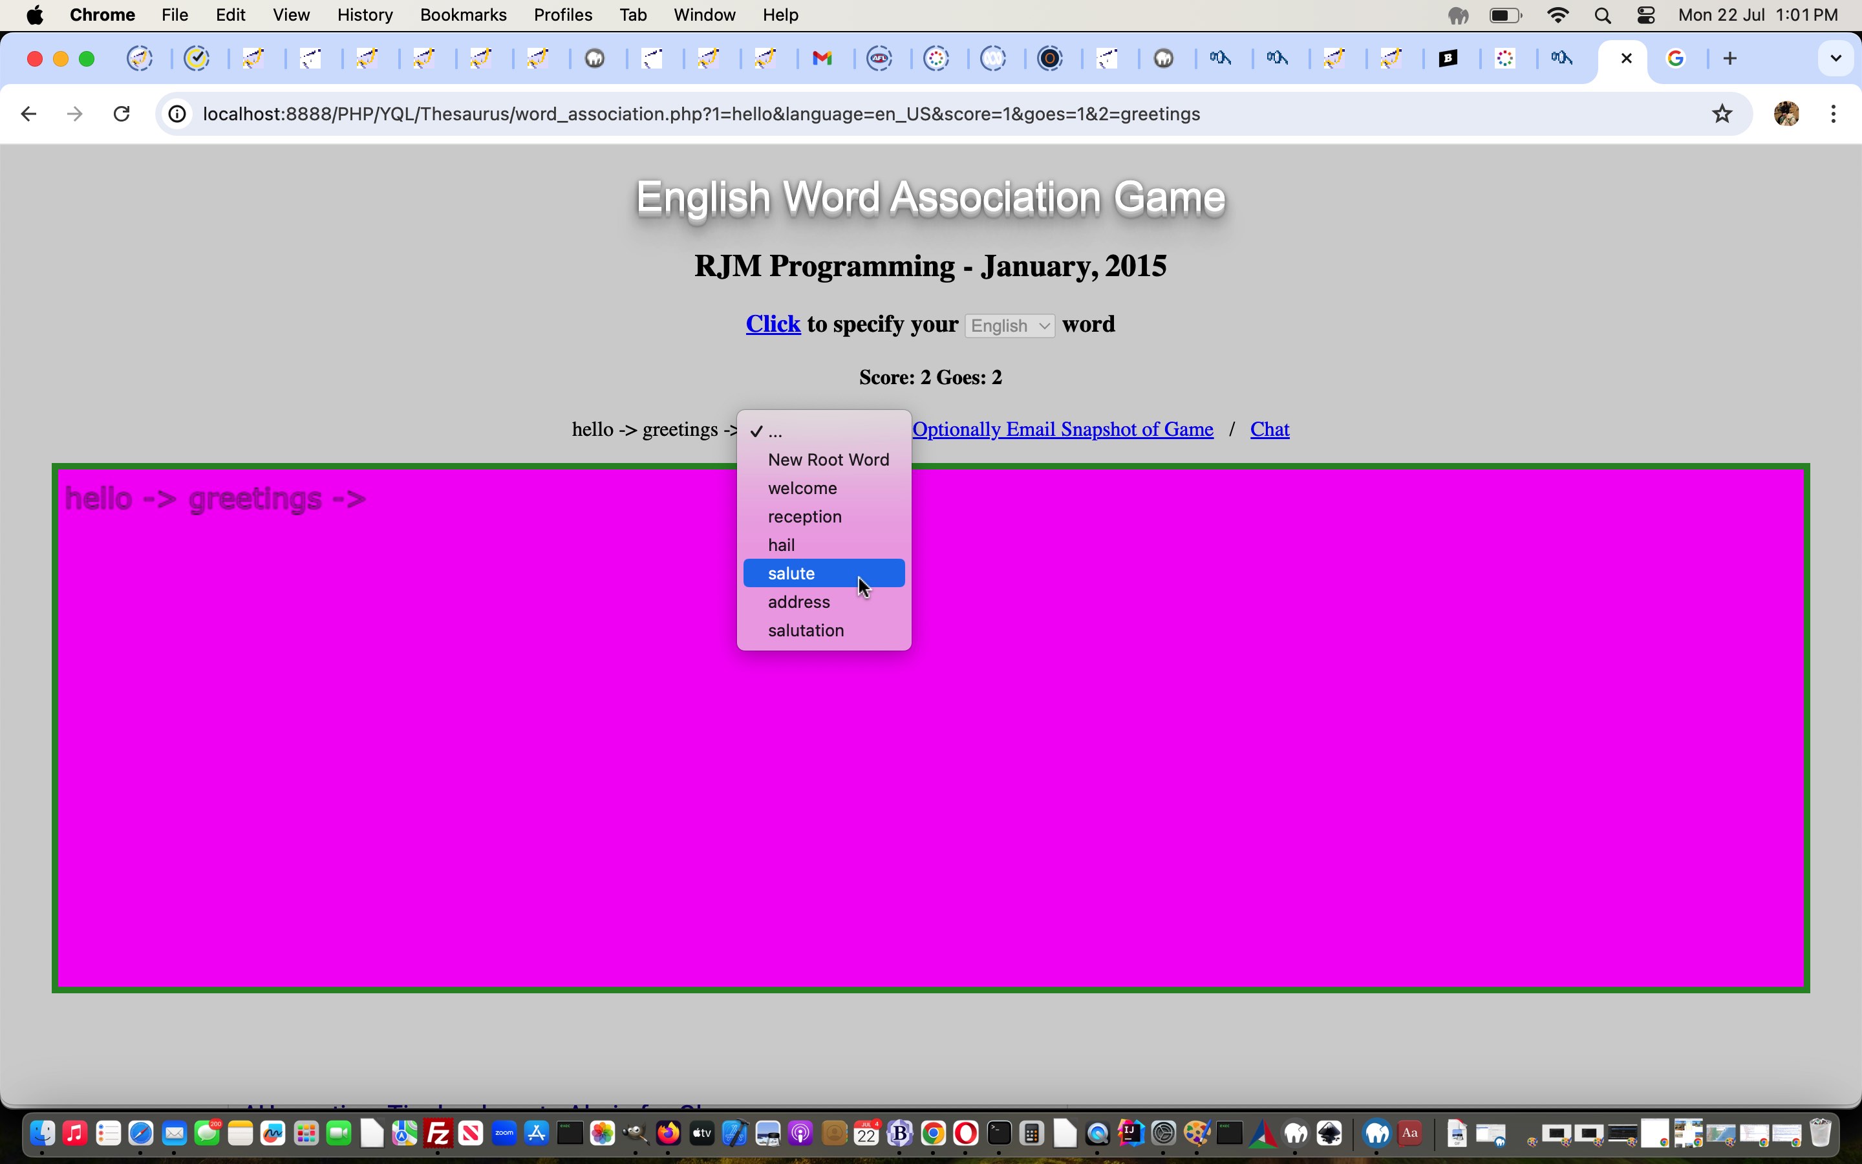1862x1164 pixels.
Task: Open the Chrome three-dot menu
Action: 1834,114
